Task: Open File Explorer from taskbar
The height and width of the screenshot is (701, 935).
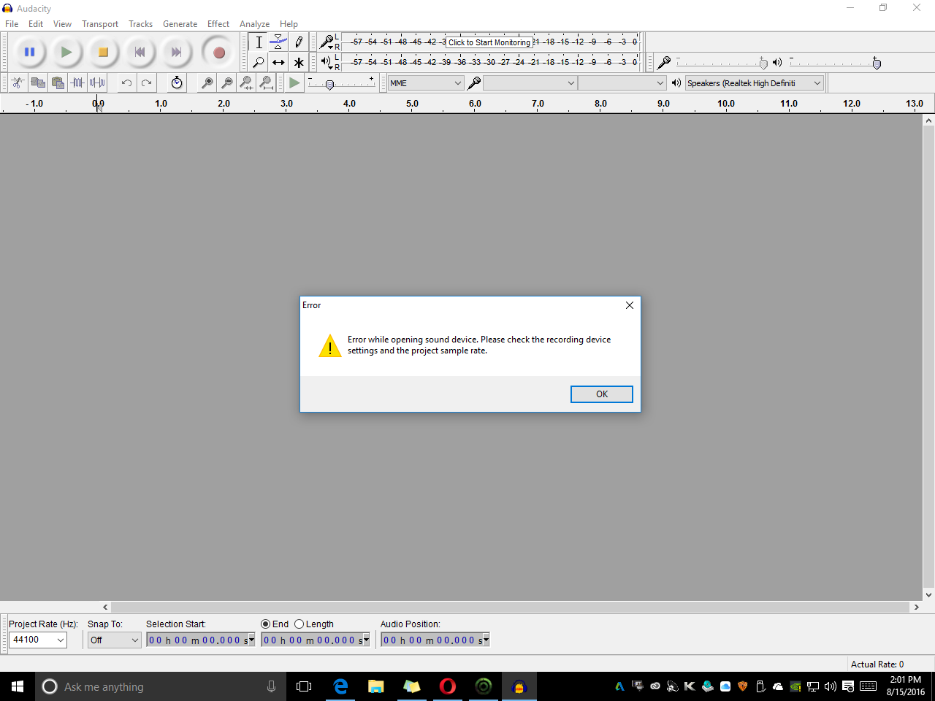Action: point(376,686)
